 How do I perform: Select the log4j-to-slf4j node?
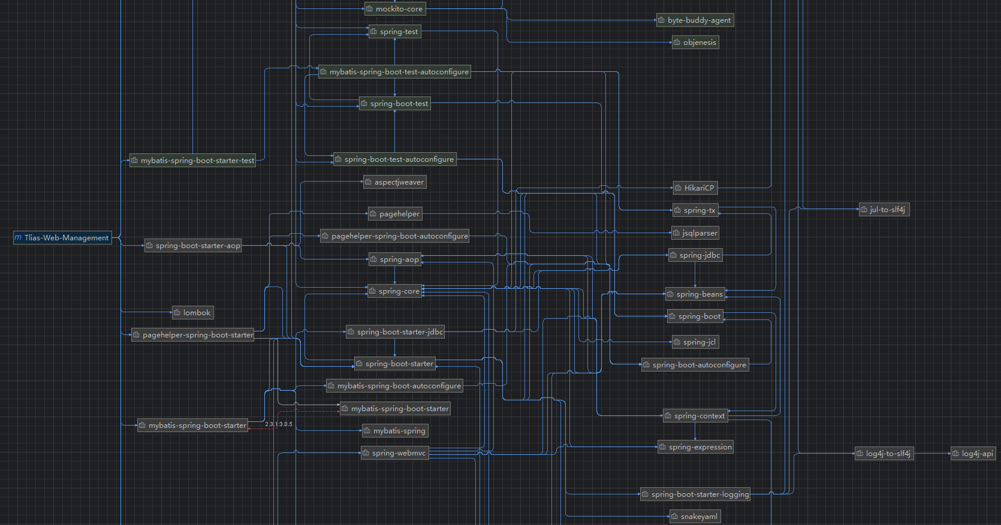(884, 454)
